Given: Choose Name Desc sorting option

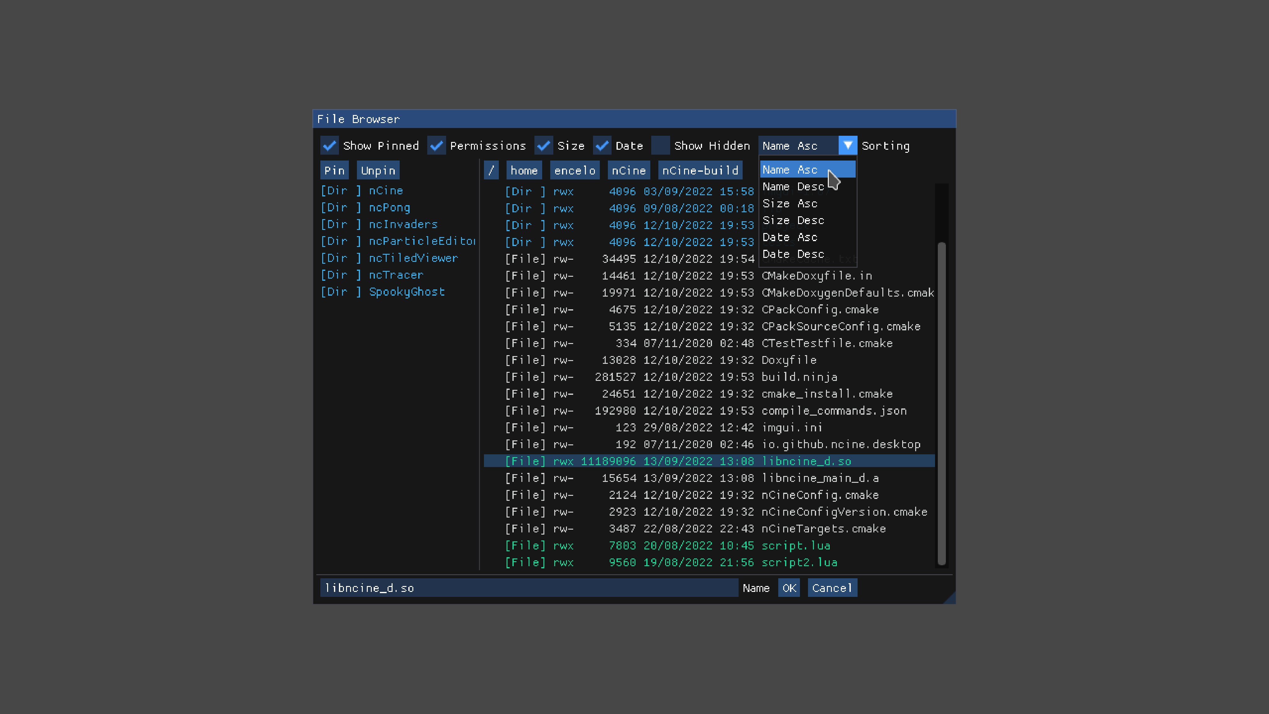Looking at the screenshot, I should [x=793, y=187].
